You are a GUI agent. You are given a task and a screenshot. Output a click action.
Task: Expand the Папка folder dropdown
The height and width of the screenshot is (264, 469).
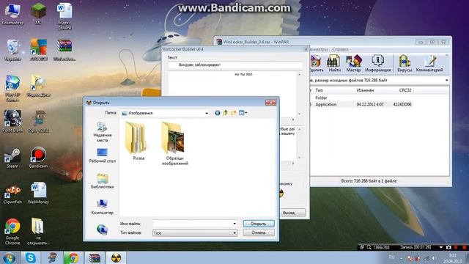click(207, 113)
